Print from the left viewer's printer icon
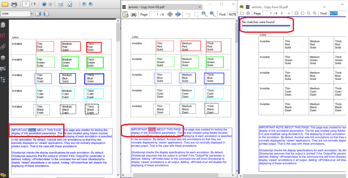This screenshot has width=348, height=178. [14, 4]
